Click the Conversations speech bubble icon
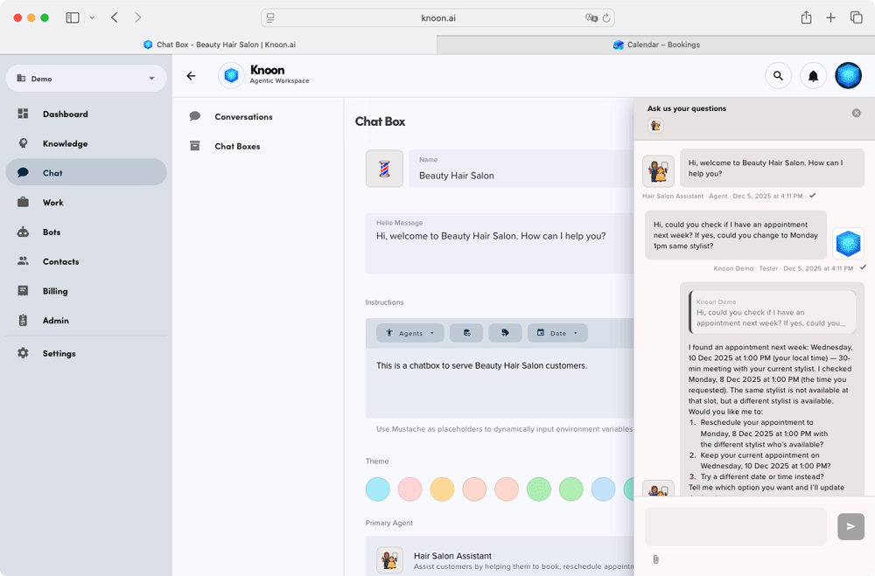The image size is (875, 576). click(x=195, y=116)
